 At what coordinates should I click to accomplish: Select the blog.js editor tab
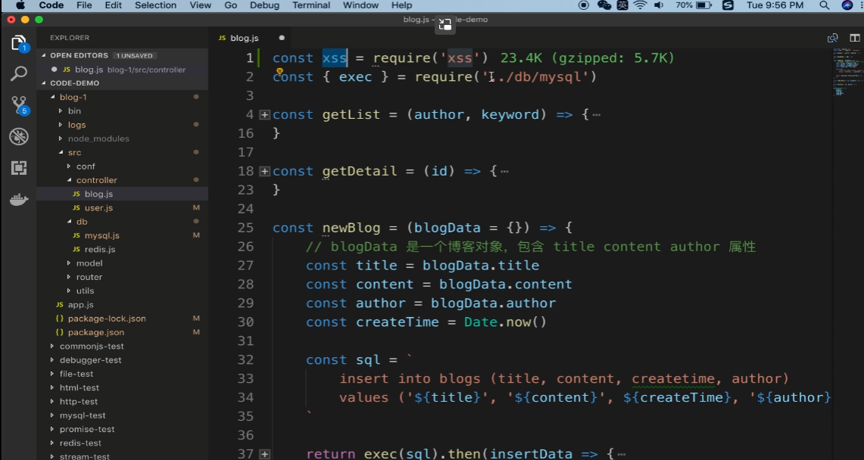point(251,38)
